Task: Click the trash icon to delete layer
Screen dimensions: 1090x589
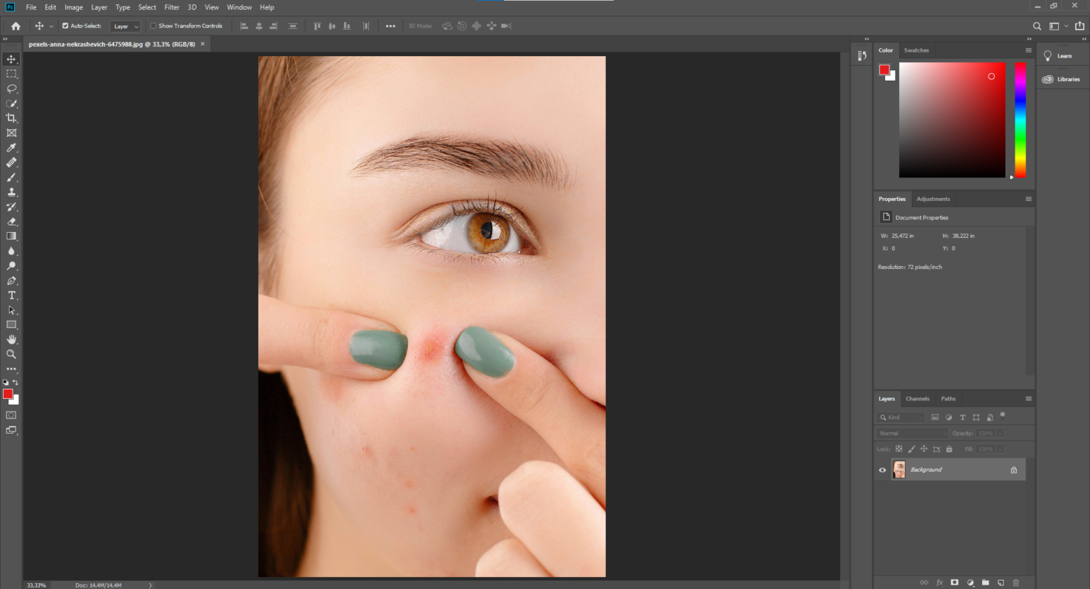Action: 1015,583
